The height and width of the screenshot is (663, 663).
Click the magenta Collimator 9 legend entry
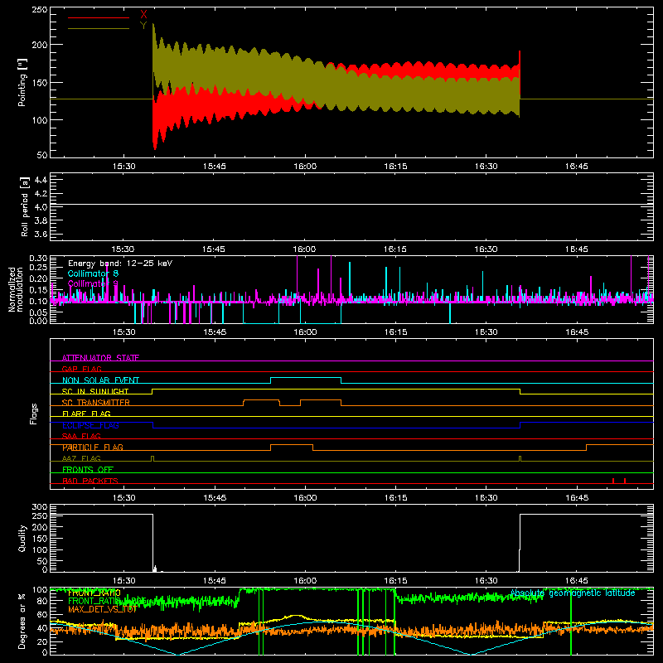93,283
